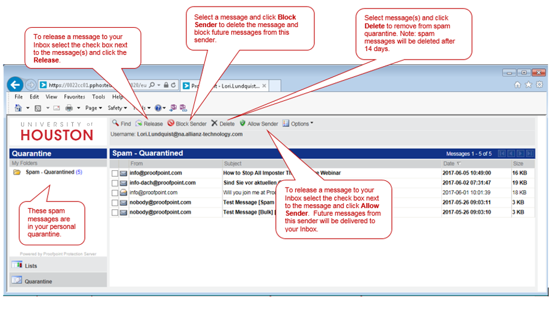Click Delete in the quarantine toolbar
Image resolution: width=553 pixels, height=309 pixels.
coord(223,123)
